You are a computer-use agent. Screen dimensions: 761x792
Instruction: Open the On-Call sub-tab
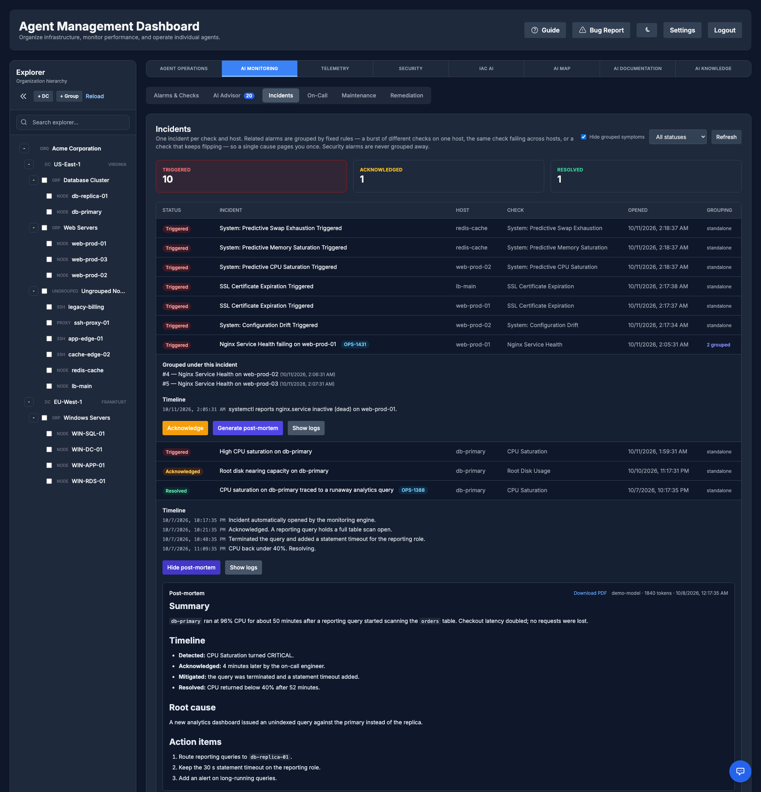pos(317,95)
